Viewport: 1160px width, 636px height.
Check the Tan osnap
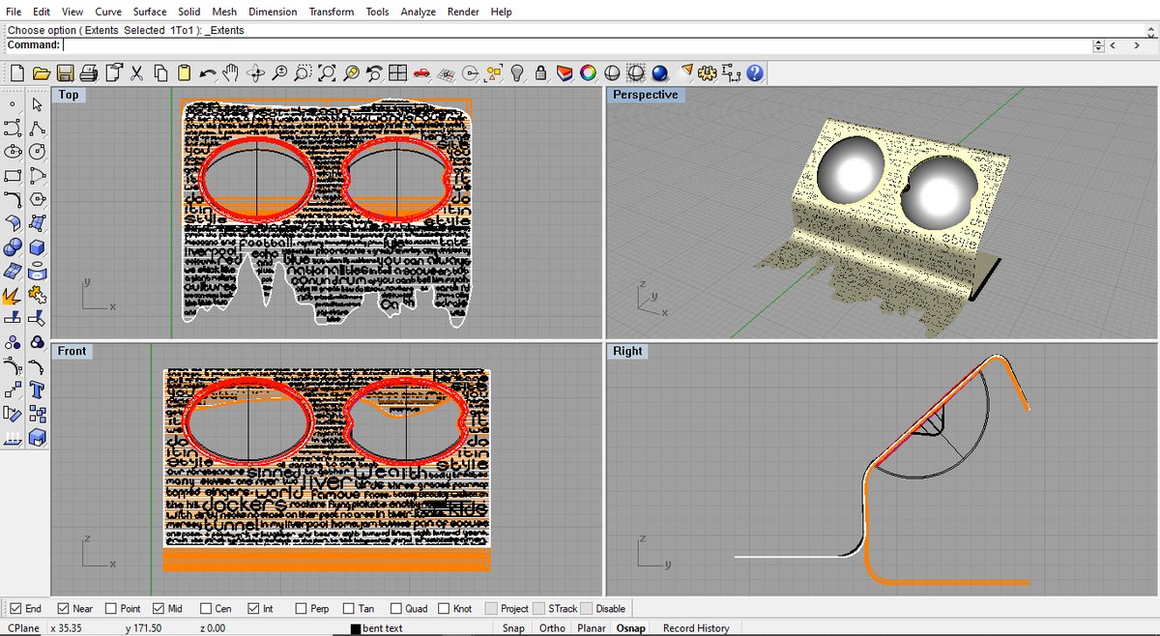pyautogui.click(x=348, y=609)
